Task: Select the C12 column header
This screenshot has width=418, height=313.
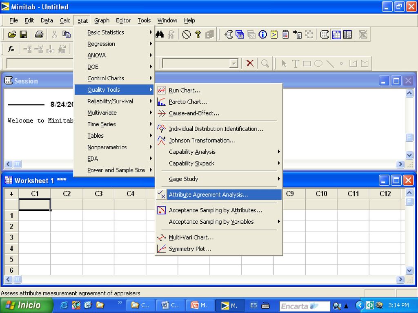Action: click(385, 194)
